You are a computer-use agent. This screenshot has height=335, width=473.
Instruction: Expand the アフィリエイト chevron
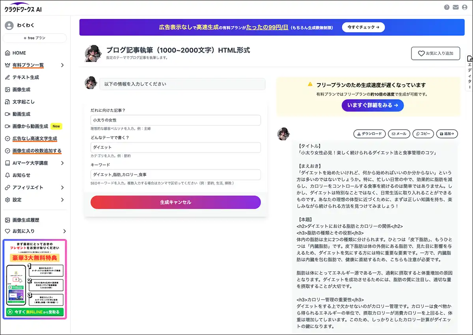[62, 187]
